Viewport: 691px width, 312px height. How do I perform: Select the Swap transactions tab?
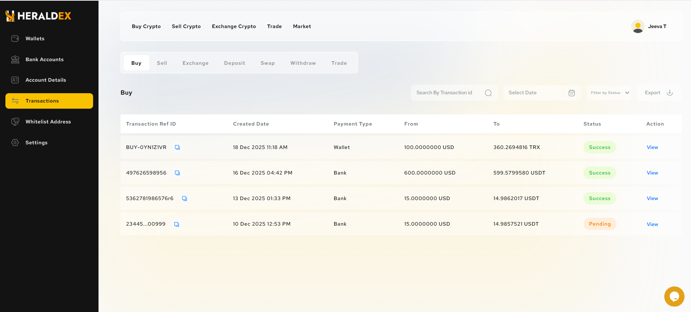(267, 63)
